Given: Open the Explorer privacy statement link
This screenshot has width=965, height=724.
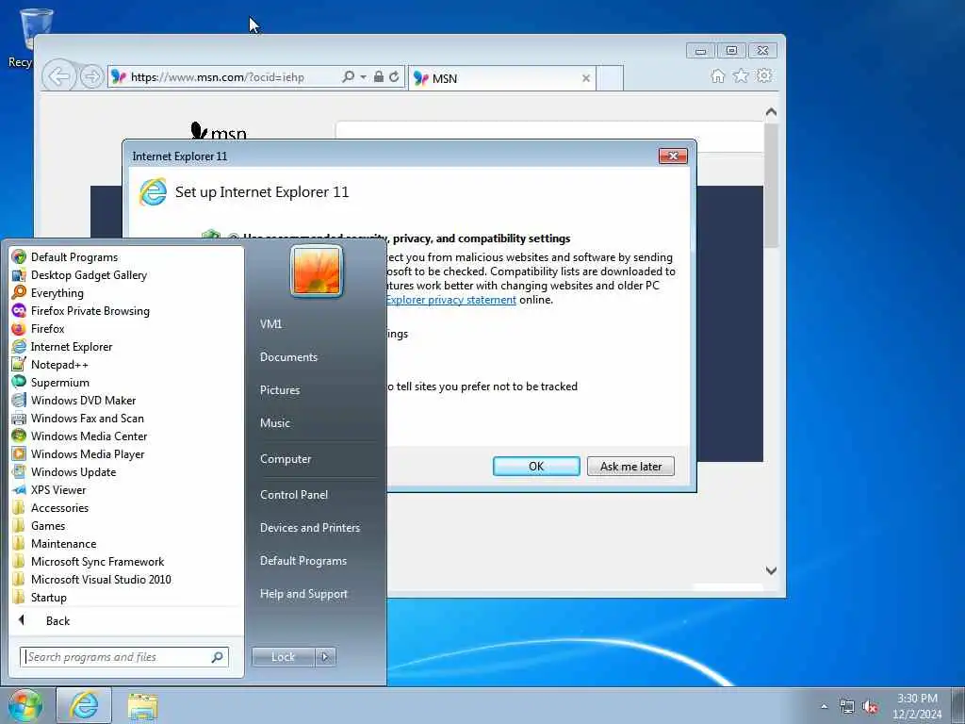Looking at the screenshot, I should (x=451, y=300).
